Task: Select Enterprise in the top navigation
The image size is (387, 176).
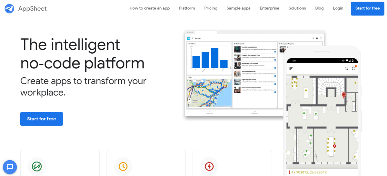Action: pyautogui.click(x=270, y=8)
